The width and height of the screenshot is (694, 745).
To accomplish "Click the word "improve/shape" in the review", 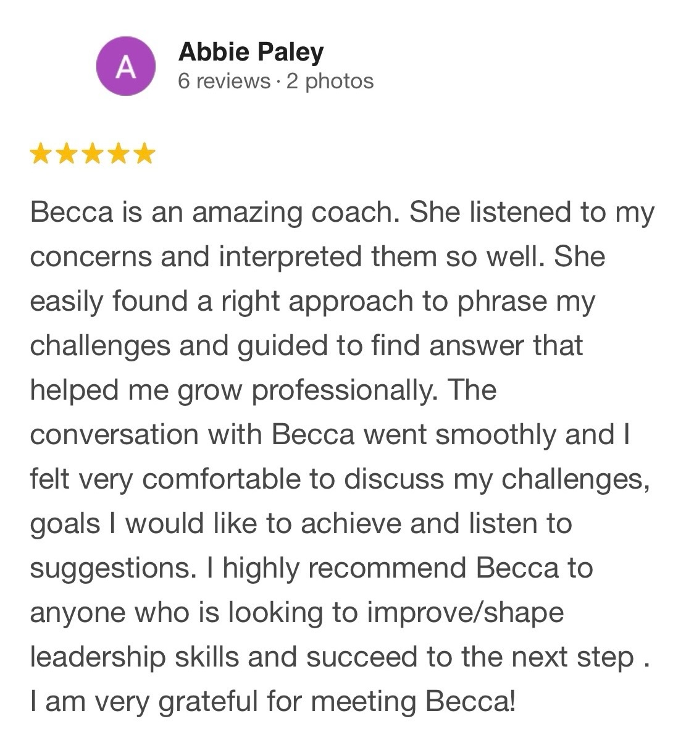I will point(465,613).
